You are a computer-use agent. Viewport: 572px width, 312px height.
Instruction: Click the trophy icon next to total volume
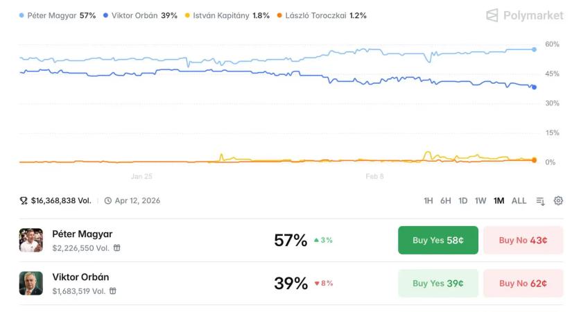[x=24, y=201]
